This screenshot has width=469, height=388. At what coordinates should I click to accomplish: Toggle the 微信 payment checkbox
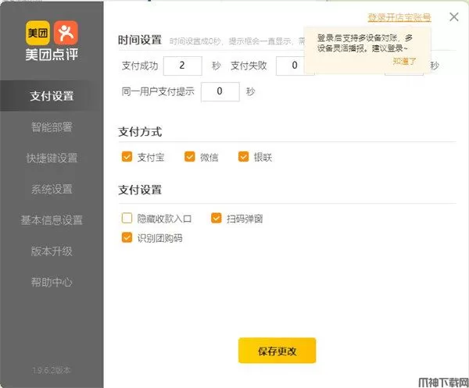pos(189,157)
